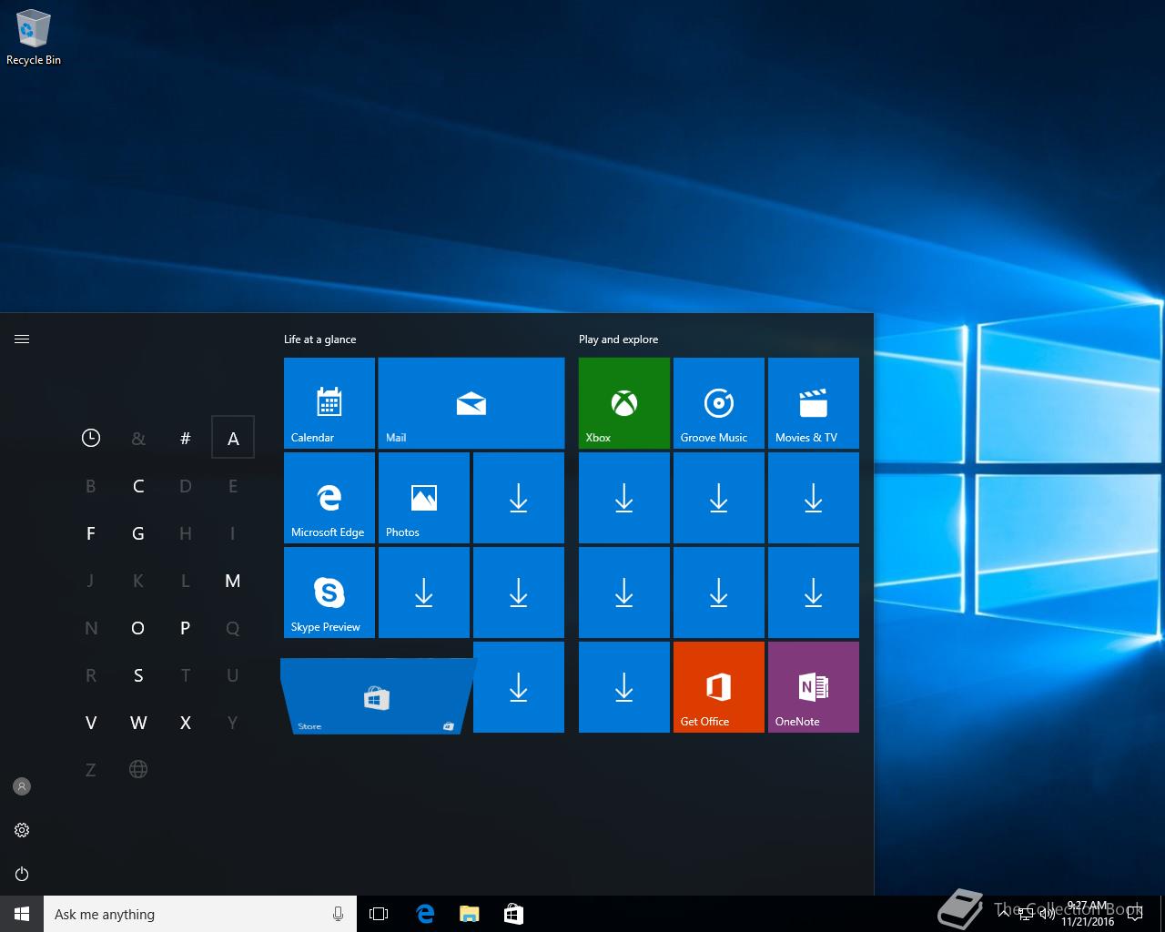The width and height of the screenshot is (1165, 932).
Task: Launch Microsoft Edge tile
Action: coord(329,498)
